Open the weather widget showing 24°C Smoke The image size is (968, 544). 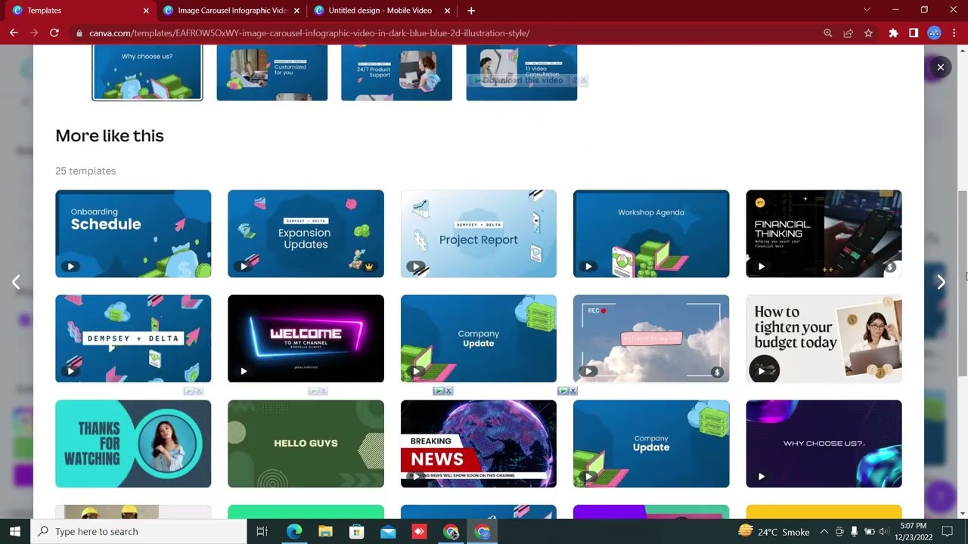[x=774, y=531]
